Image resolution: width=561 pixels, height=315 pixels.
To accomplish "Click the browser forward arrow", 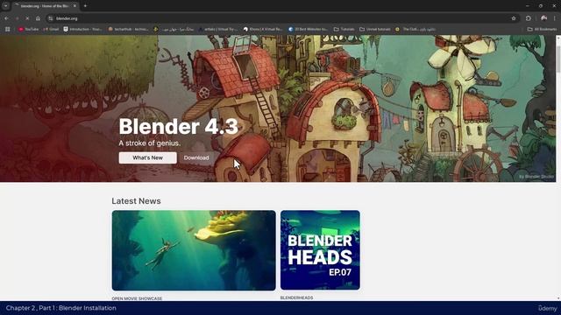I will pos(17,18).
